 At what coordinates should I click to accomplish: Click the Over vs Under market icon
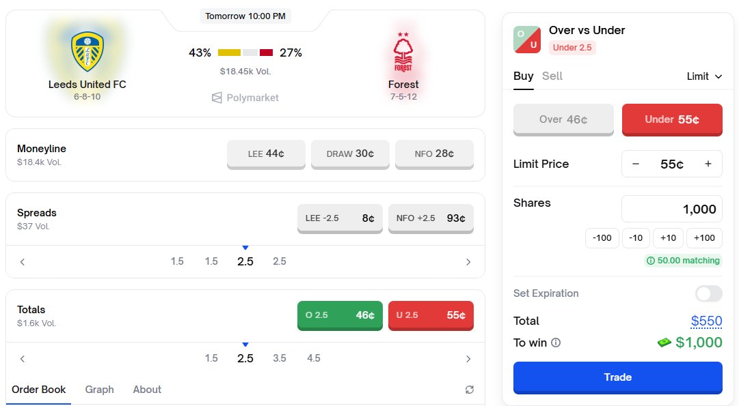527,40
